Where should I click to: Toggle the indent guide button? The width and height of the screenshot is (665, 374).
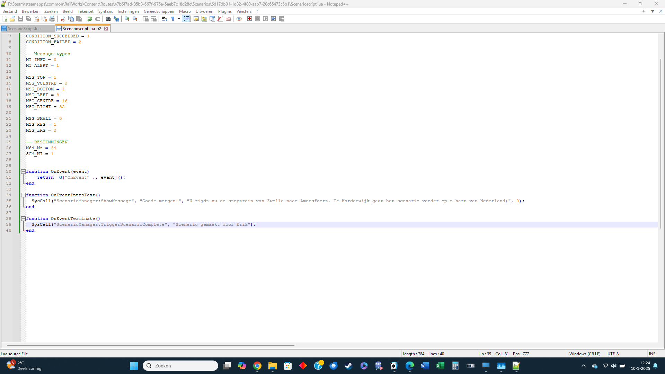pyautogui.click(x=186, y=19)
